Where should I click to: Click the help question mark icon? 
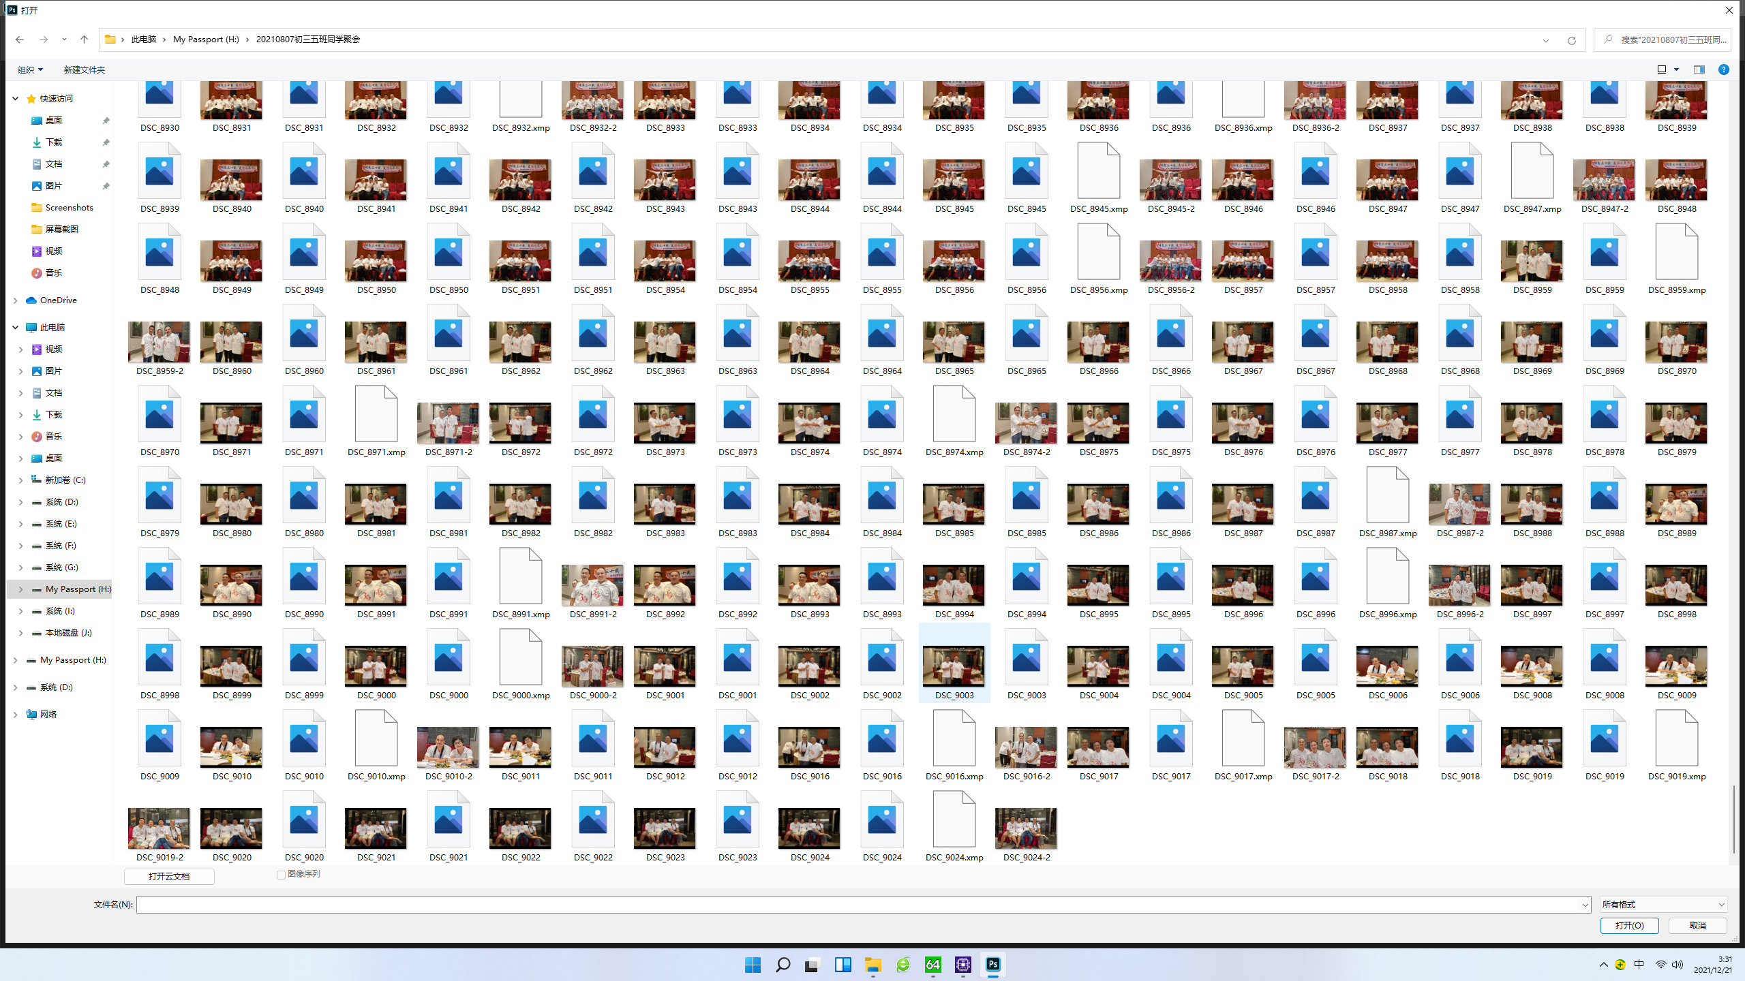1723,69
